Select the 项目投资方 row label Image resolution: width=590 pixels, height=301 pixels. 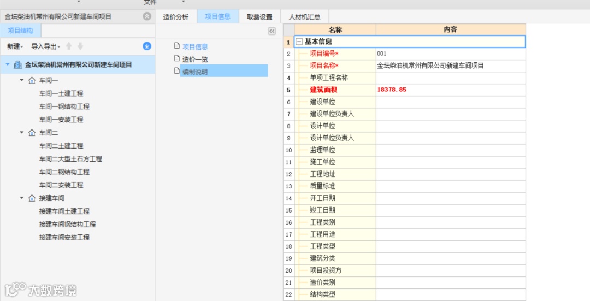click(326, 270)
